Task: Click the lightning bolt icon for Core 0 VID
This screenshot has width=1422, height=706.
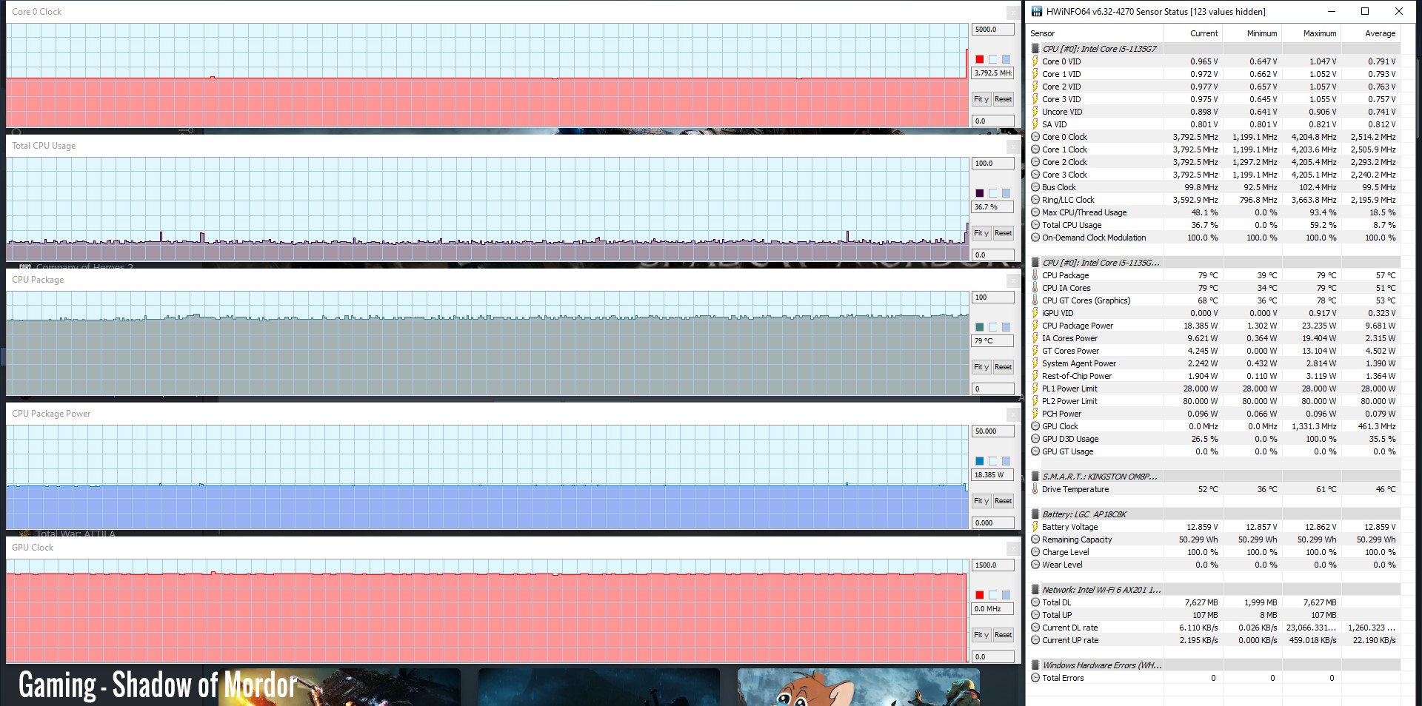Action: (x=1035, y=61)
